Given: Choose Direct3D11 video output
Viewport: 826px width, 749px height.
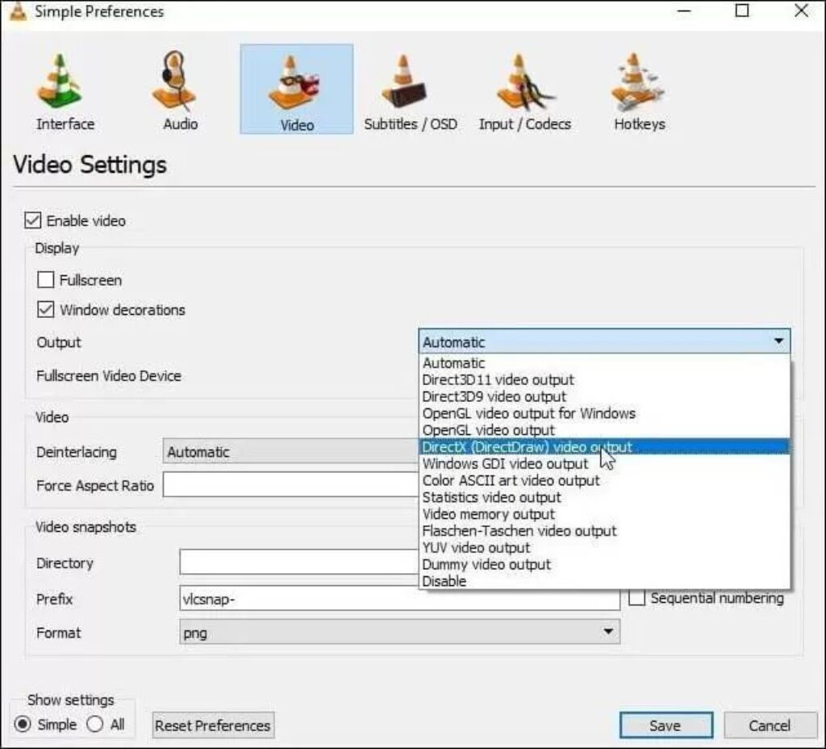Looking at the screenshot, I should click(x=604, y=379).
